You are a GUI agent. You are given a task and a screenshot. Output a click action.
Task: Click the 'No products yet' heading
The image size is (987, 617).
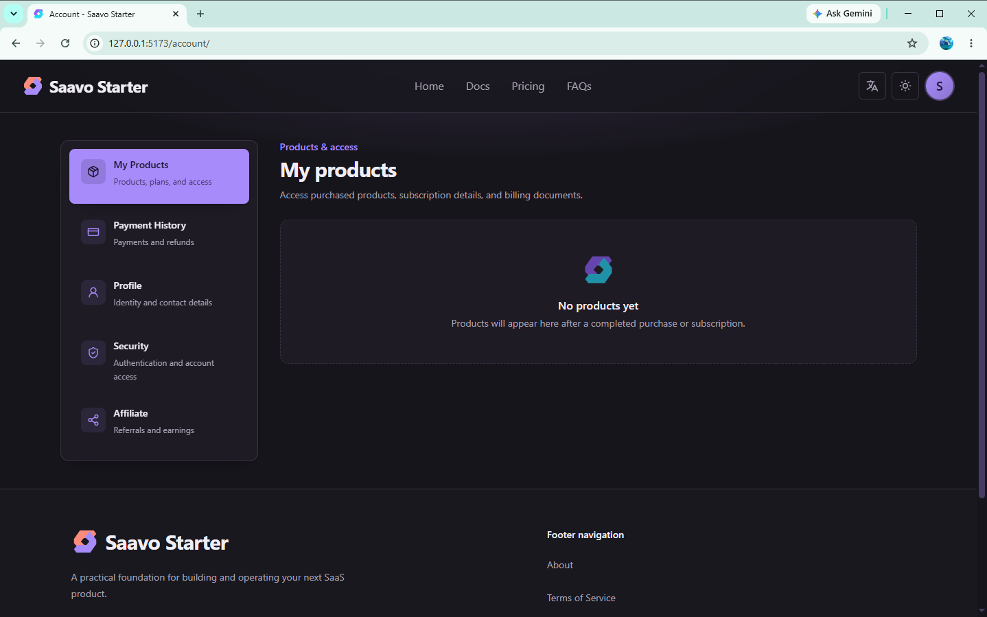(599, 305)
